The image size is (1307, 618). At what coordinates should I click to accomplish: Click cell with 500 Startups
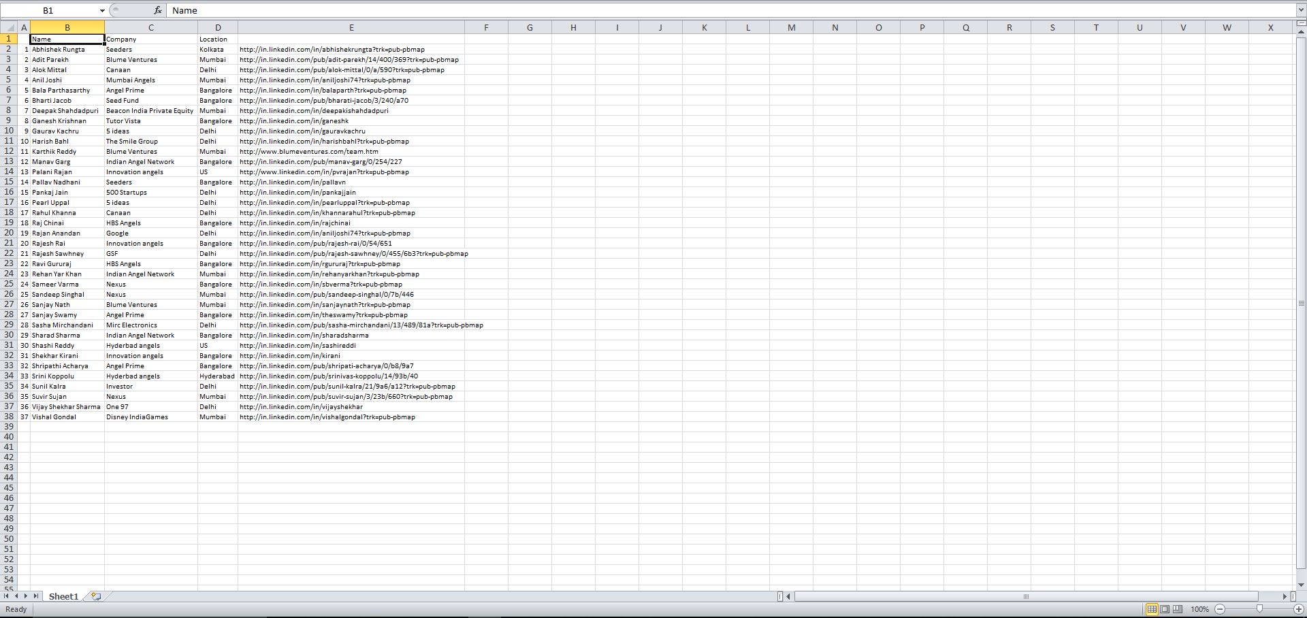(151, 192)
